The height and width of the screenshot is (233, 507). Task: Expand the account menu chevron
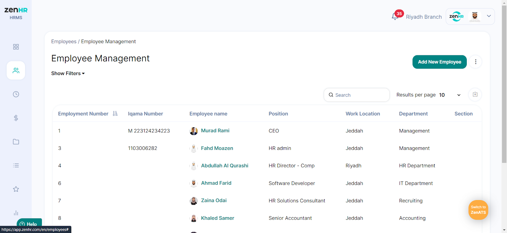coord(489,16)
